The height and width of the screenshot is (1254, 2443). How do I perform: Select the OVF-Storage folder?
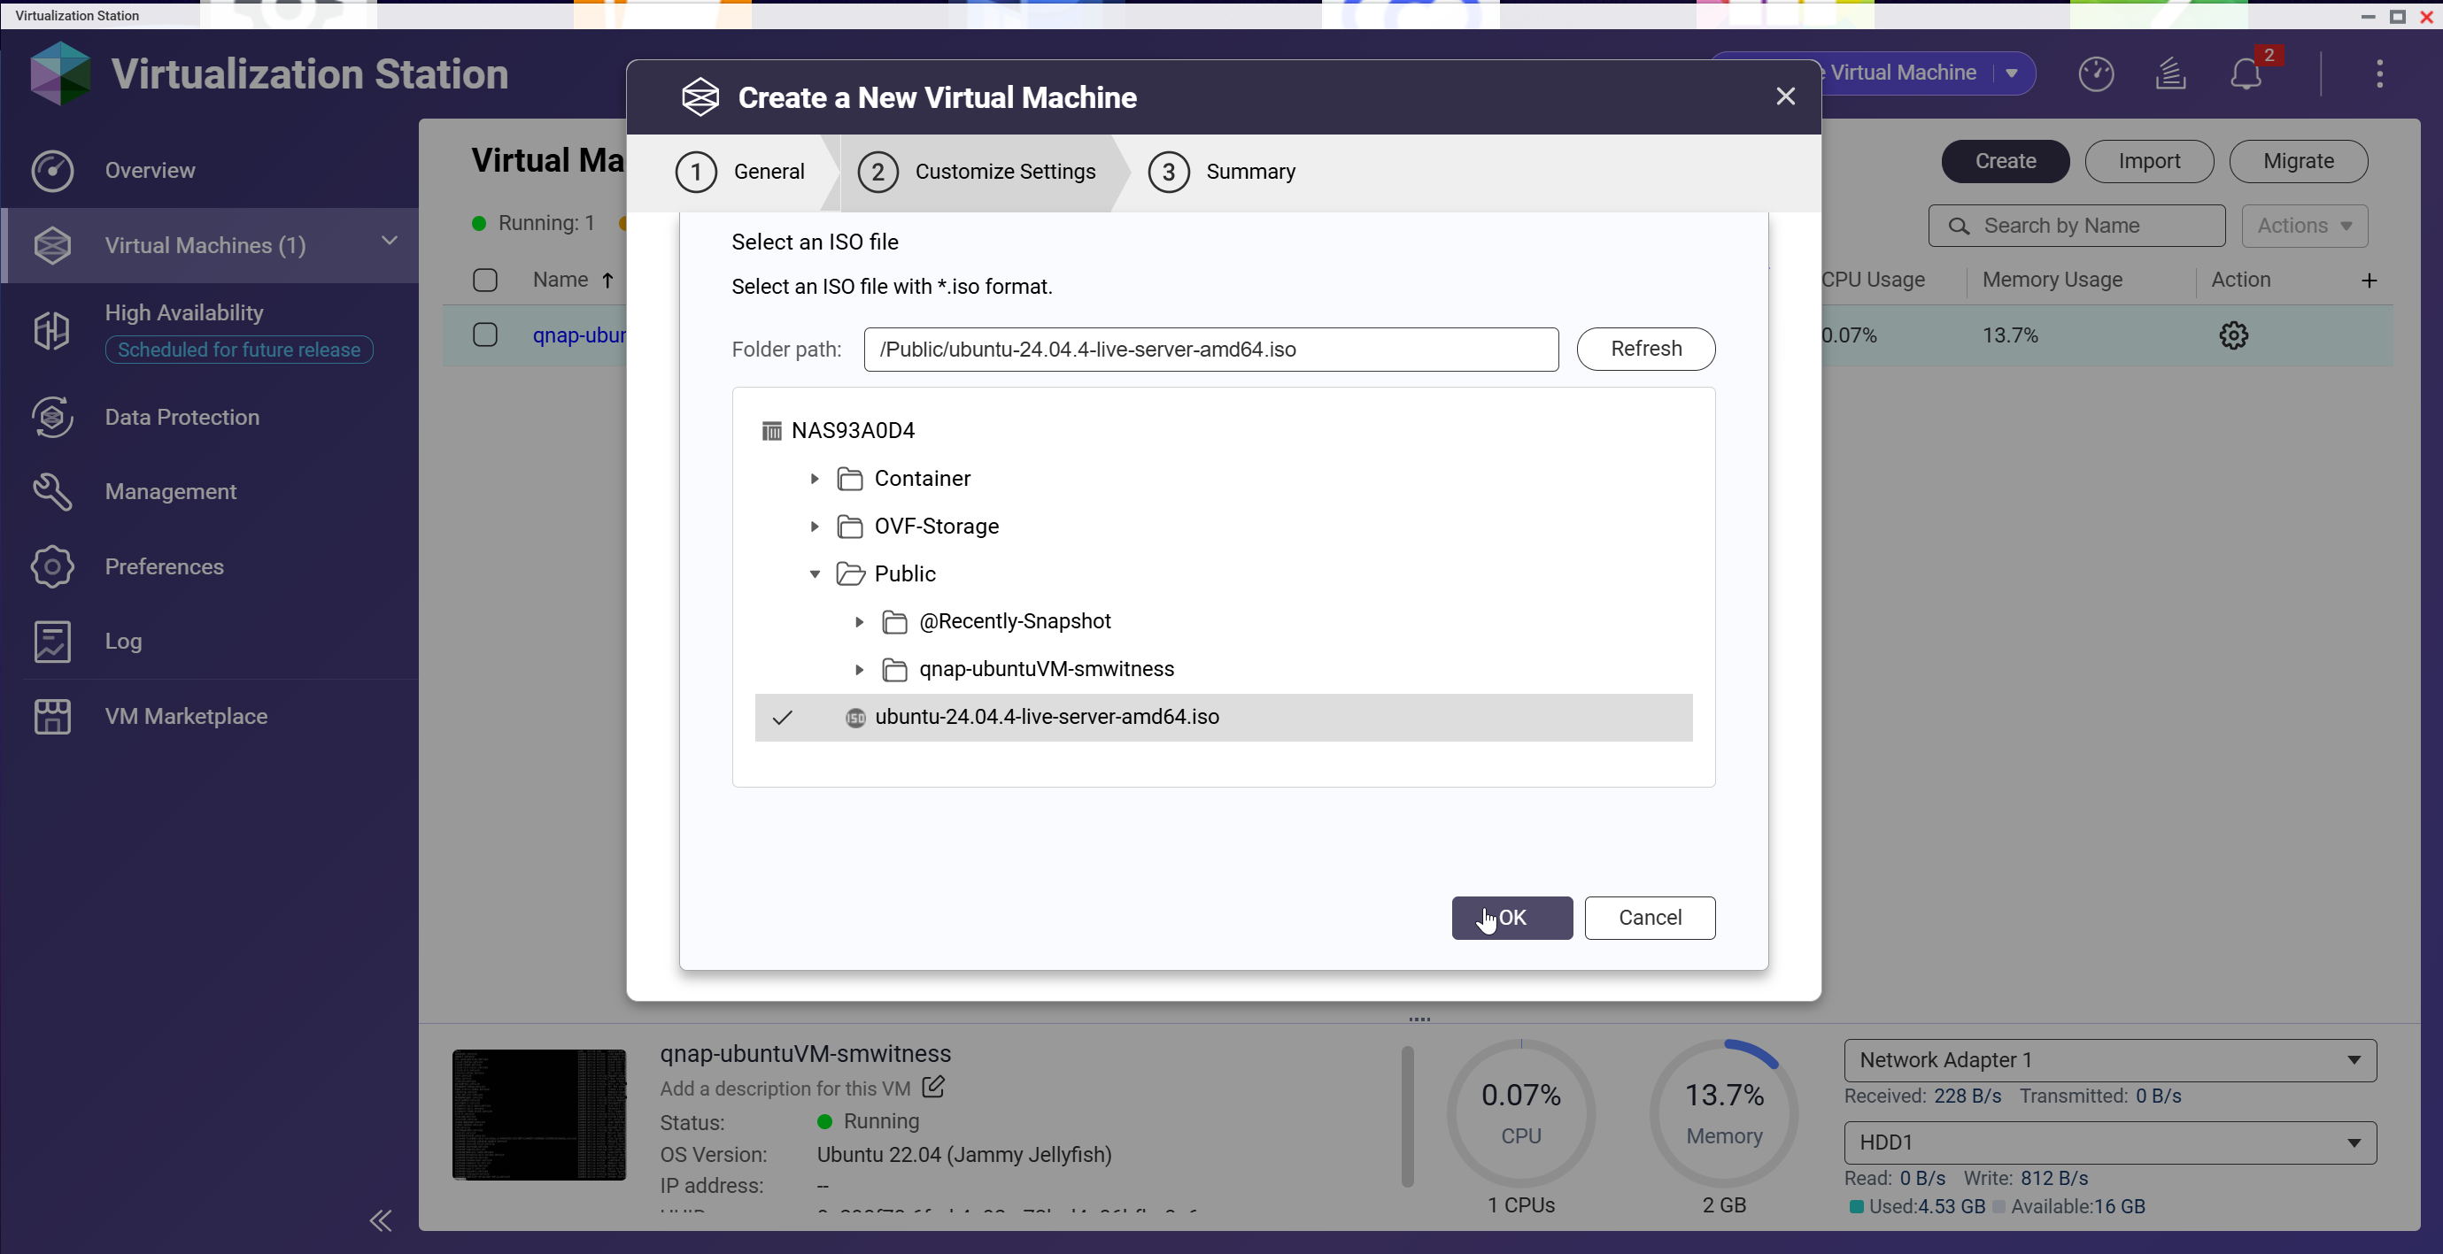point(936,526)
